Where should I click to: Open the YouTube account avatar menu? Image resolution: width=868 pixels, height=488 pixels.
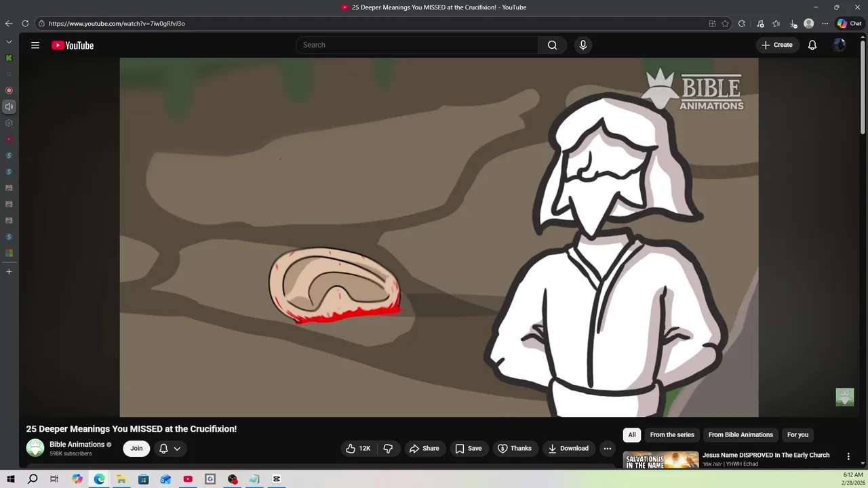(840, 45)
